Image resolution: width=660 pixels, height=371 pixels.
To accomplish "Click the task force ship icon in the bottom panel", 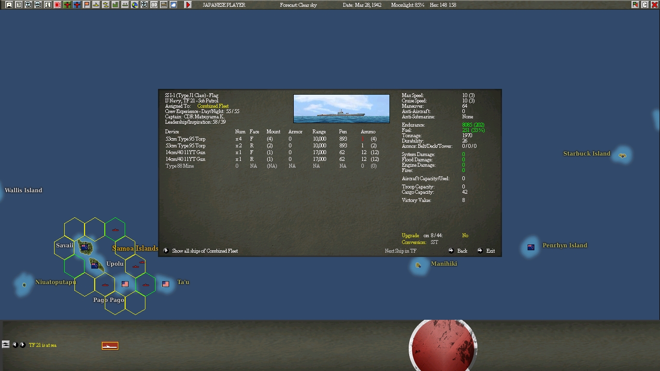I will pyautogui.click(x=6, y=344).
